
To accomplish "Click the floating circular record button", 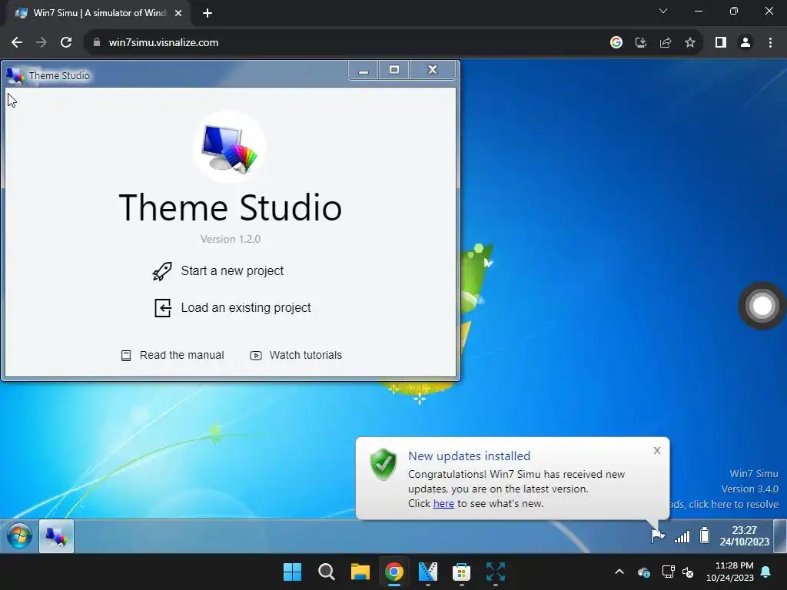I will click(762, 306).
